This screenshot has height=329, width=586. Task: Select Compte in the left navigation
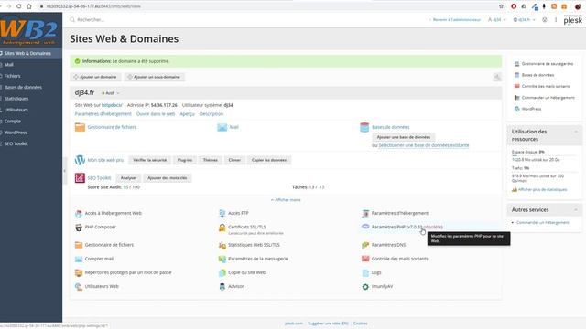click(12, 121)
